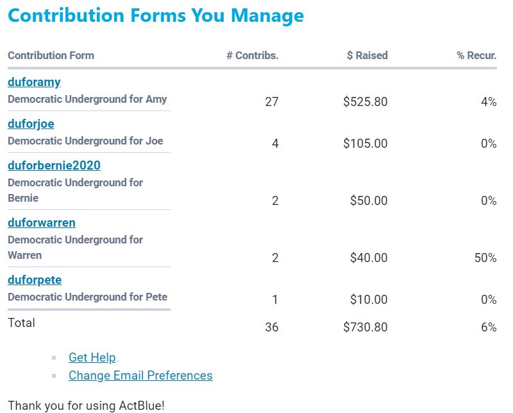Select the $525.80 raised amount for Amy
The image size is (513, 413).
[x=365, y=101]
